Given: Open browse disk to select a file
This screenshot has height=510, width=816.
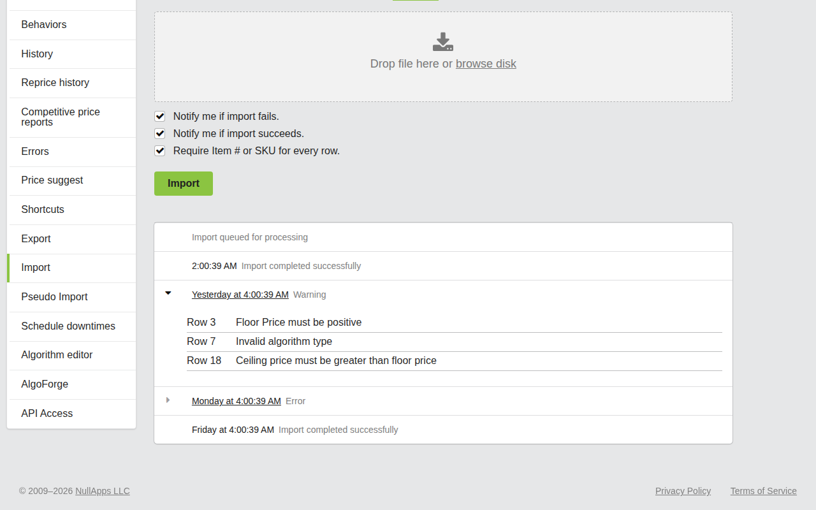Looking at the screenshot, I should [486, 64].
